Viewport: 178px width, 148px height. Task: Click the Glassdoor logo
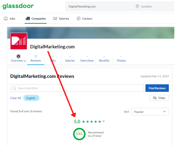coord(18,6)
